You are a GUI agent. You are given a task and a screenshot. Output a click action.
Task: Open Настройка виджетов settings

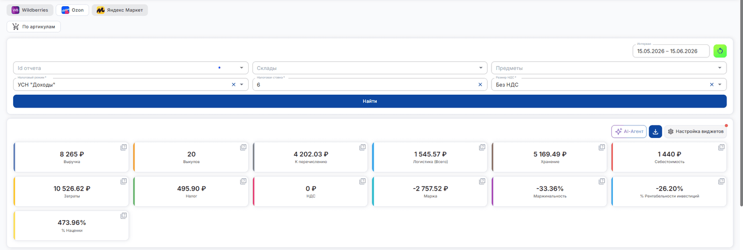pos(695,131)
